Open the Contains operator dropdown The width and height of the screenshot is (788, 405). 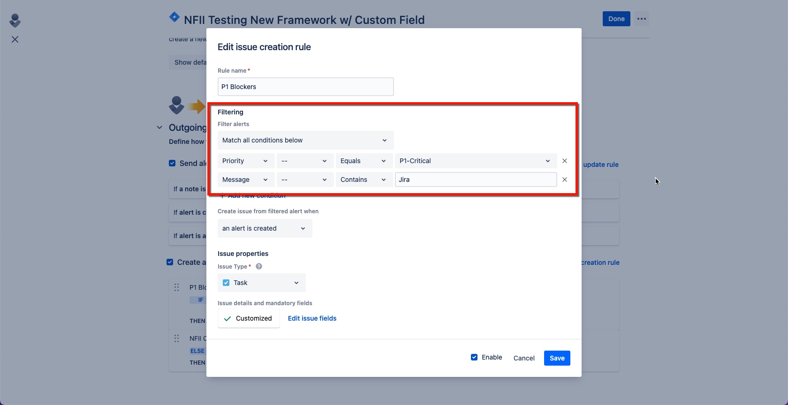click(364, 180)
